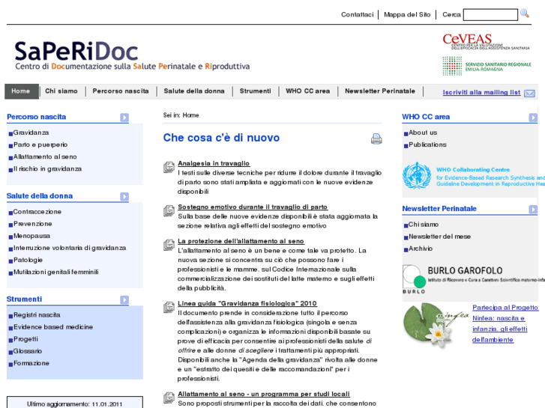Click the mailing list envelope icon

[529, 94]
